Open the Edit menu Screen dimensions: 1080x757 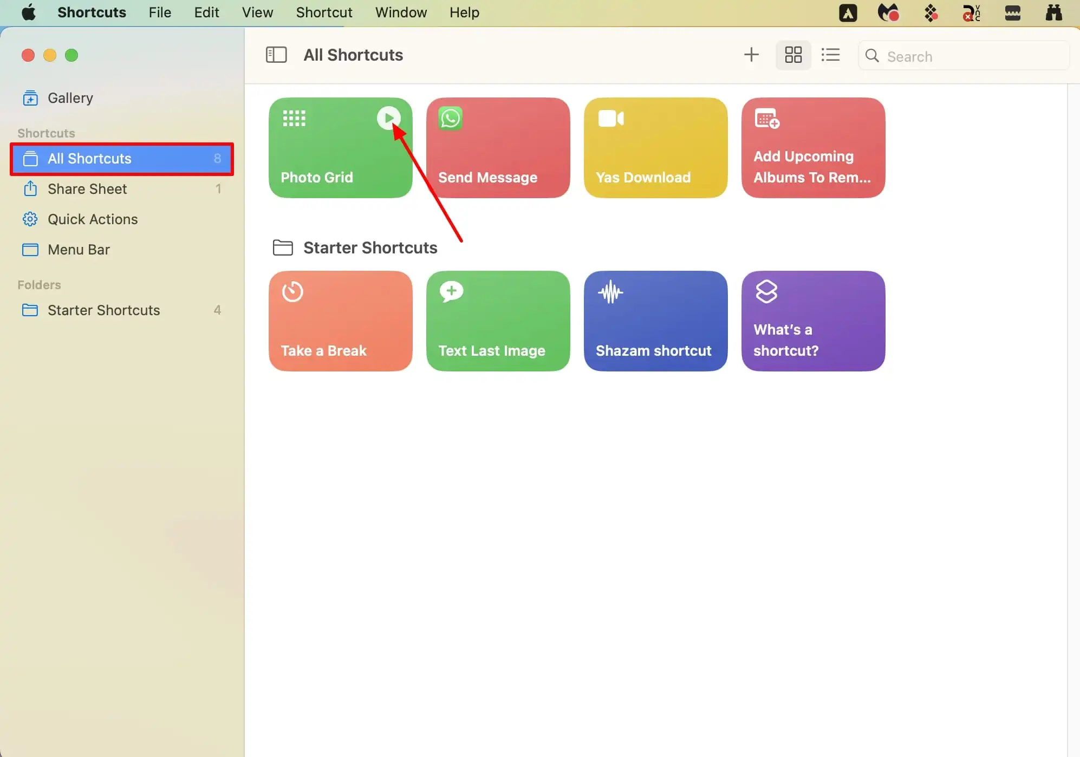pos(207,12)
